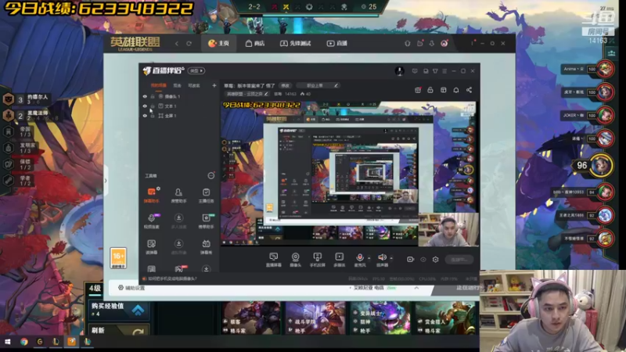The height and width of the screenshot is (352, 626).
Task: Click the 修改 title edit button
Action: pyautogui.click(x=285, y=85)
